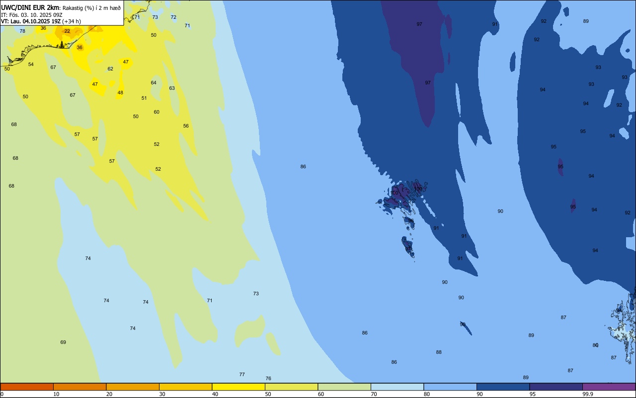Click the map value 64
This screenshot has width=636, height=398.
(x=154, y=83)
